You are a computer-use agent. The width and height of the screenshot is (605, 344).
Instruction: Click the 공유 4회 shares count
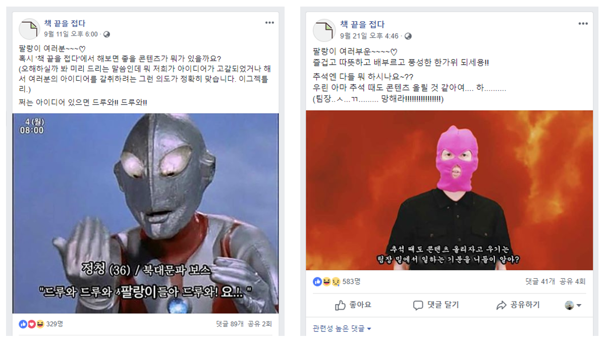point(573,281)
